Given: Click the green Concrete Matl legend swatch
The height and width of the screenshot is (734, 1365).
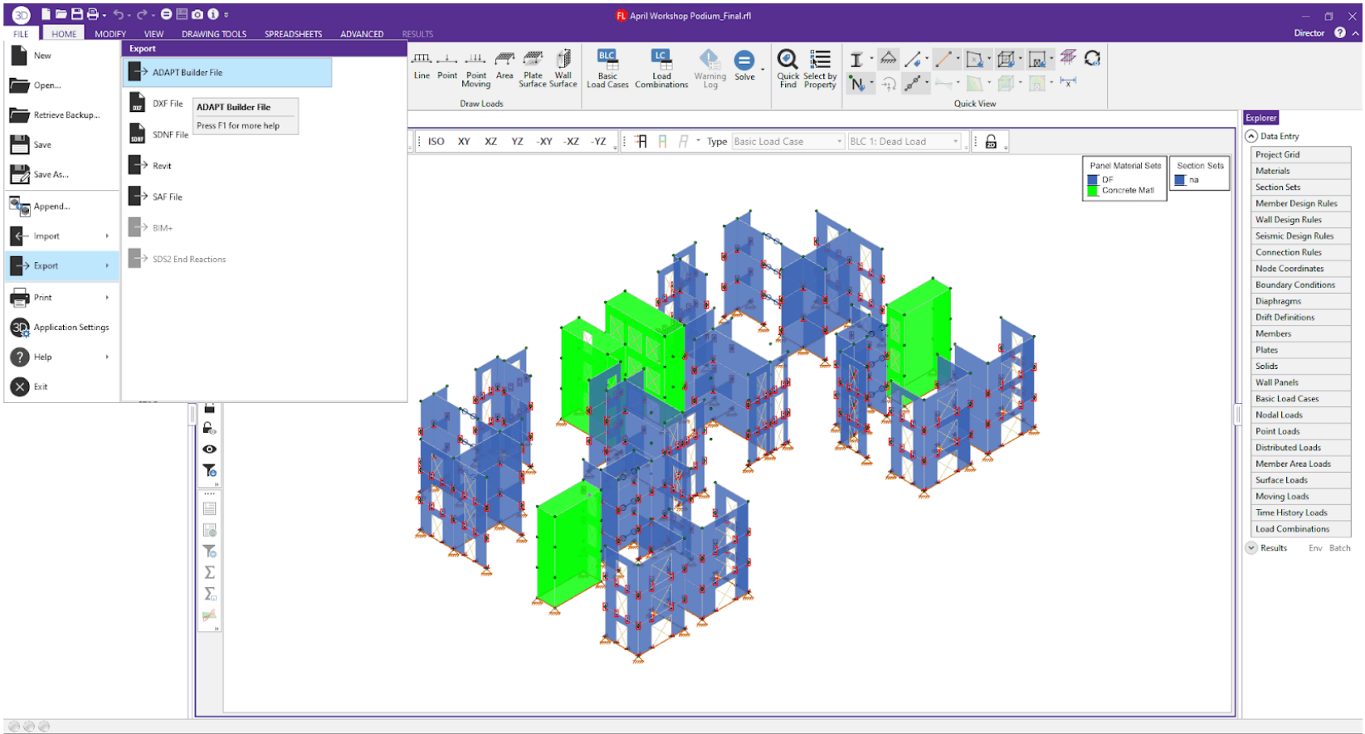Looking at the screenshot, I should click(x=1093, y=191).
